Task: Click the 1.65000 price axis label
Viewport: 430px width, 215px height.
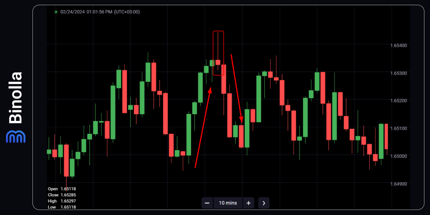Action: click(399, 156)
